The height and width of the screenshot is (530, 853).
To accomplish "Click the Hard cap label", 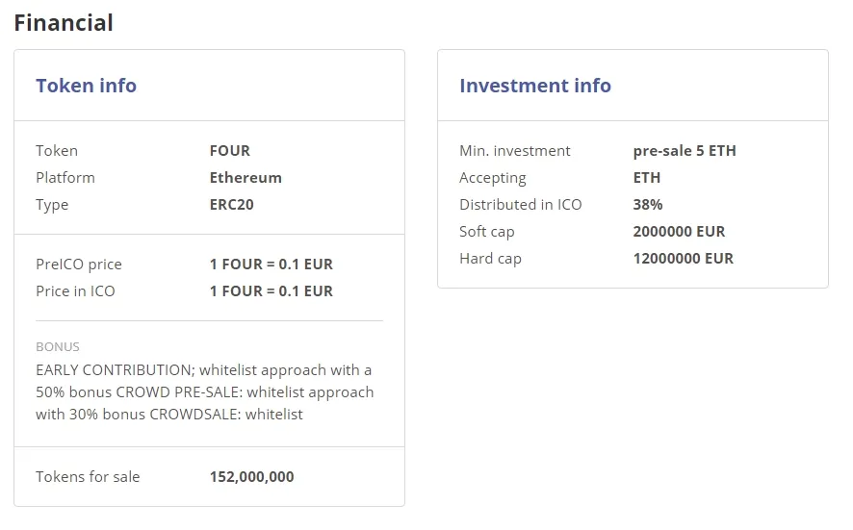I will point(490,259).
